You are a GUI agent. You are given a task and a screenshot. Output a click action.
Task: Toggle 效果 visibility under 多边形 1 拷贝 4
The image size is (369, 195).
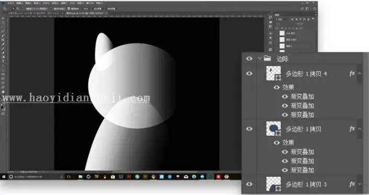[276, 87]
